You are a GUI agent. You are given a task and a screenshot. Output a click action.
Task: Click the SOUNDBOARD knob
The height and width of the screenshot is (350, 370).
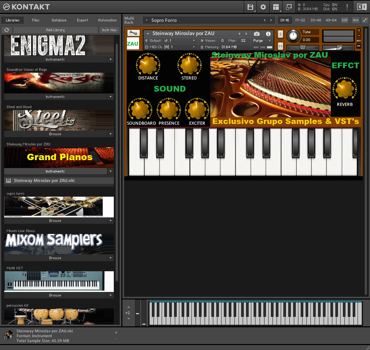click(140, 109)
